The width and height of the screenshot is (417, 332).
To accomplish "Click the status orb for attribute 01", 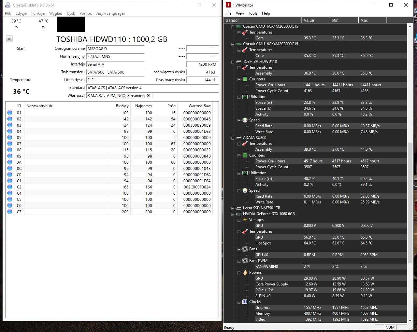I will click(x=10, y=113).
